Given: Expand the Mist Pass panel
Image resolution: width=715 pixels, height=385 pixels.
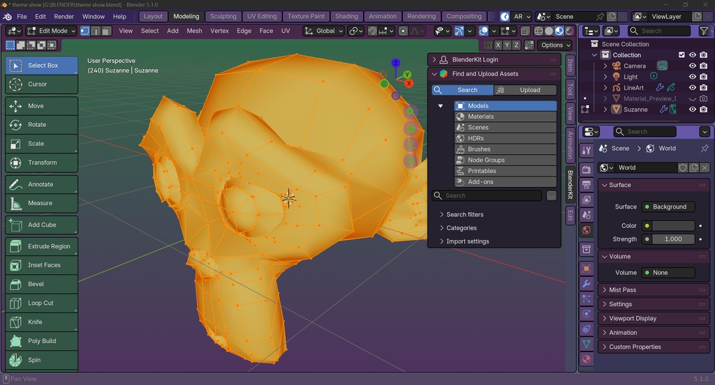Looking at the screenshot, I should pos(654,289).
